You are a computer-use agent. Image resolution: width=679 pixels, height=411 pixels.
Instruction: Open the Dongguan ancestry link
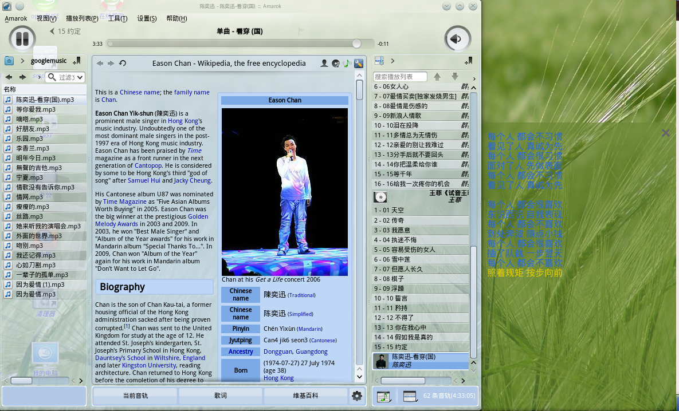[277, 351]
